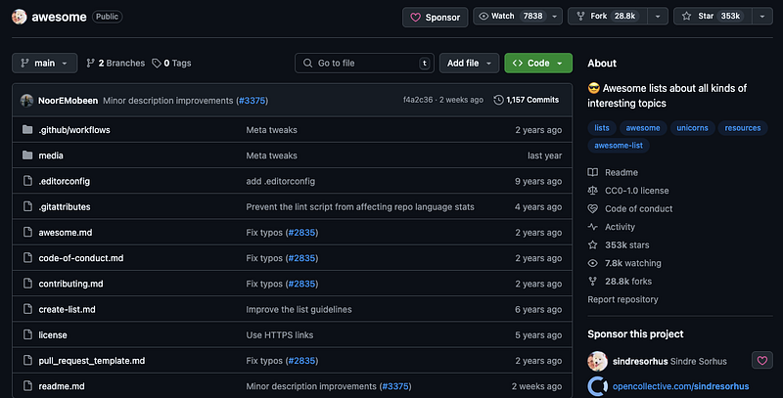Click the star icon beside 353k stars

coord(593,244)
